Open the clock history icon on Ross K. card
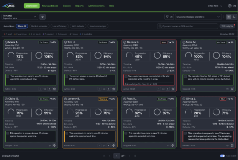This screenshot has height=160, width=238. 173,145
